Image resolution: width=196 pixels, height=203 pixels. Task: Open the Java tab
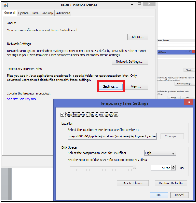pos(35,13)
